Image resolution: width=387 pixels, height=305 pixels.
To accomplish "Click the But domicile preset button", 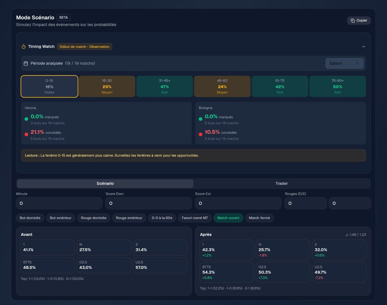I will tap(30, 218).
